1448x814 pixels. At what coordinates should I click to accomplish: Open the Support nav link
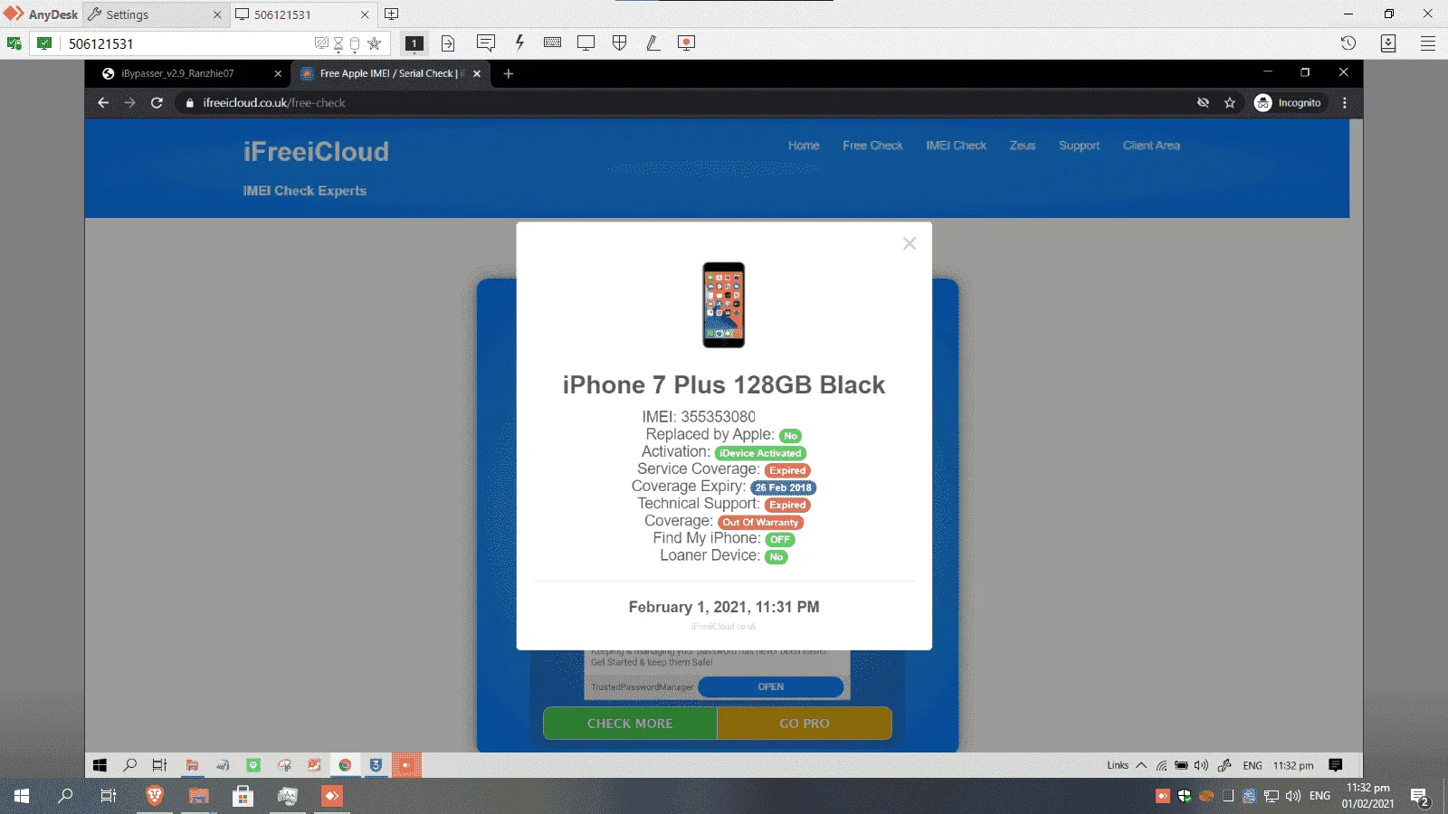coord(1079,146)
